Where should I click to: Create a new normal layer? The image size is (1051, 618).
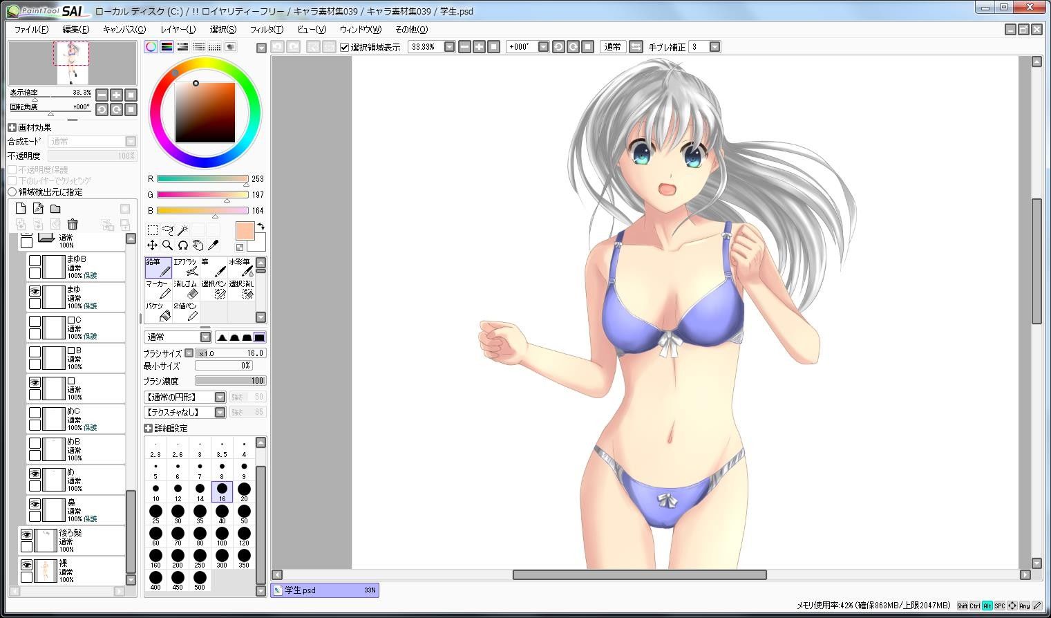click(x=21, y=208)
